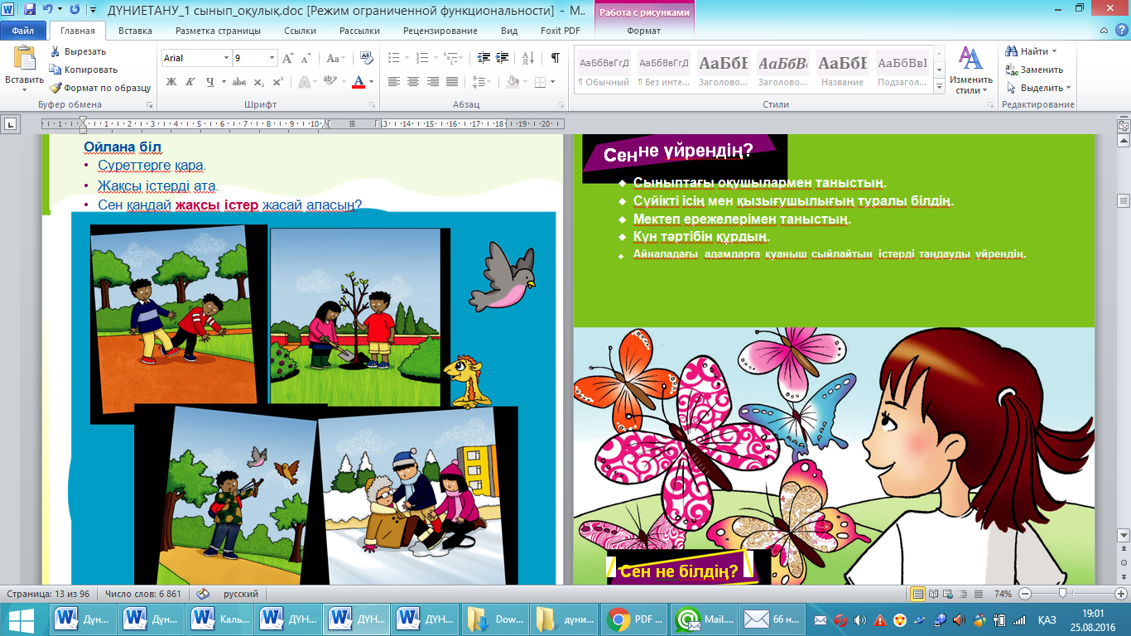The height and width of the screenshot is (636, 1131).
Task: Open the Вставка ribbon tab
Action: 135,31
